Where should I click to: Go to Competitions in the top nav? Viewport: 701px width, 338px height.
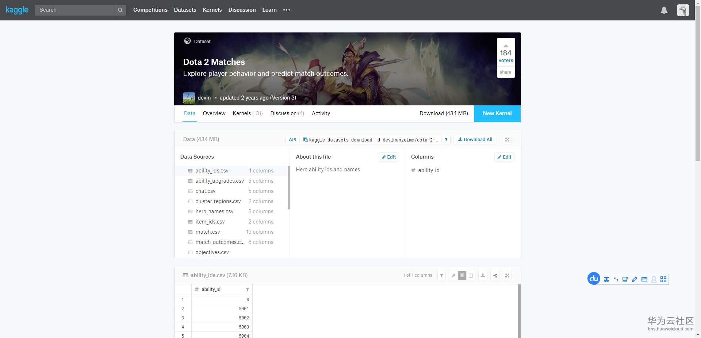(x=150, y=10)
